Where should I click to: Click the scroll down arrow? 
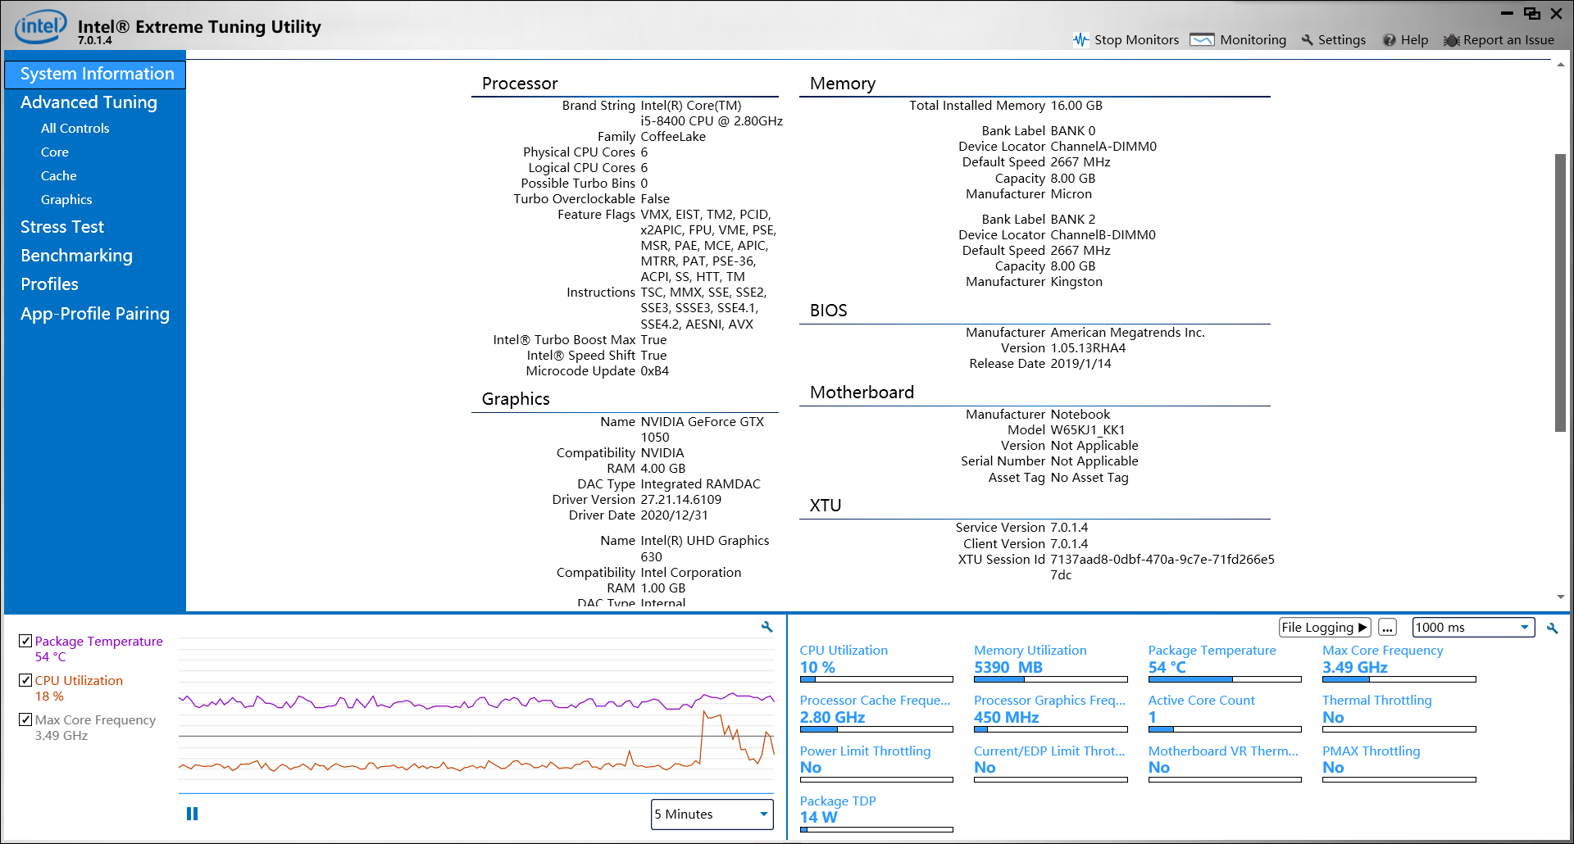tap(1560, 597)
